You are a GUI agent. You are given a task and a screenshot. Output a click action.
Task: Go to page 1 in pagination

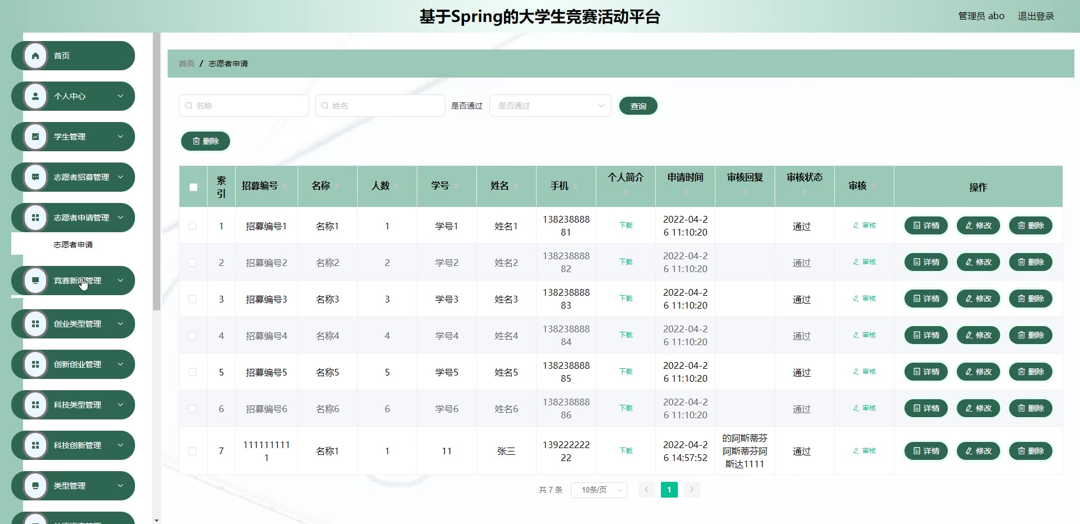[x=669, y=490]
